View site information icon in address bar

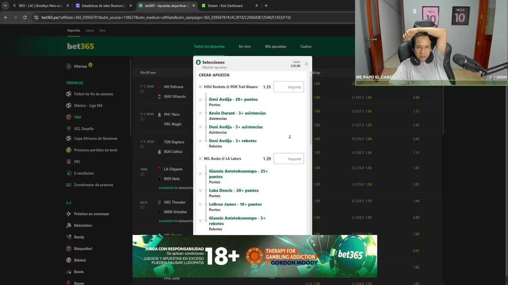pos(36,17)
